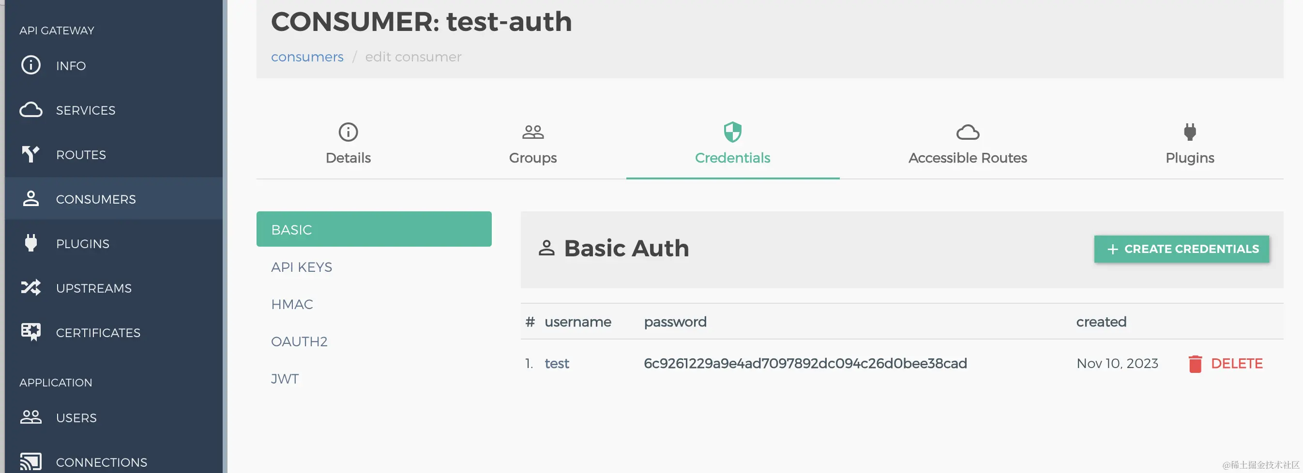Click the Info circle icon in sidebar
Viewport: 1303px width, 473px height.
pos(31,65)
